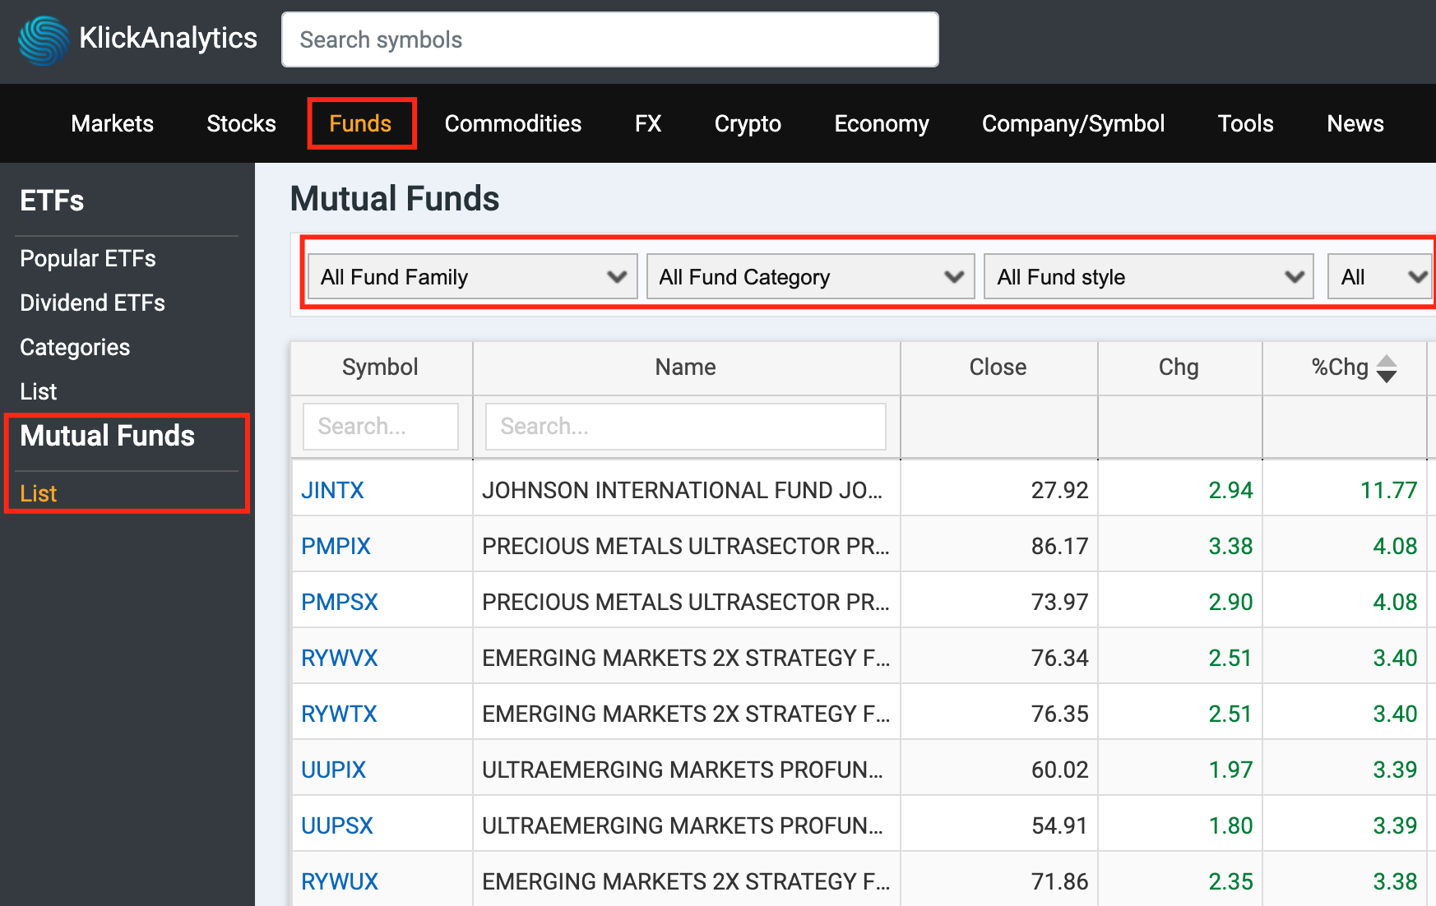Open the Mutual Funds List sidebar link
Screen dimensions: 1436x906
coord(38,493)
